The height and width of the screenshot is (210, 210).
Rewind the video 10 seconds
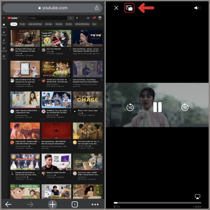coord(130,107)
